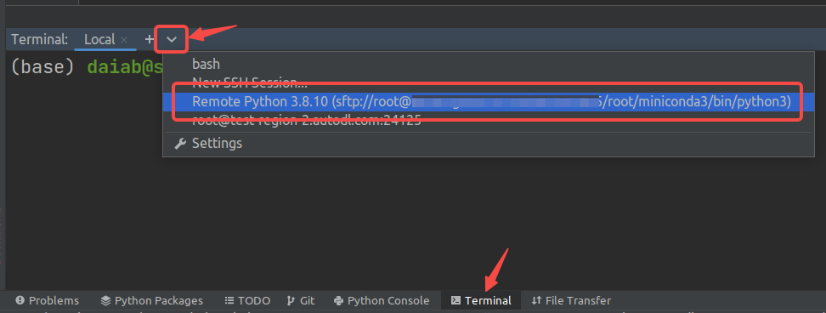Add a new terminal tab with plus icon
Viewport: 826px width, 313px height.
click(x=150, y=39)
